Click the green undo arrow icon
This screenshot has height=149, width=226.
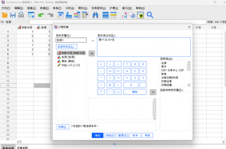pyautogui.click(x=41, y=15)
